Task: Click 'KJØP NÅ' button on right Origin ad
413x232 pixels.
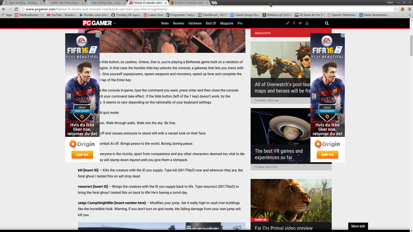Action: pyautogui.click(x=327, y=155)
